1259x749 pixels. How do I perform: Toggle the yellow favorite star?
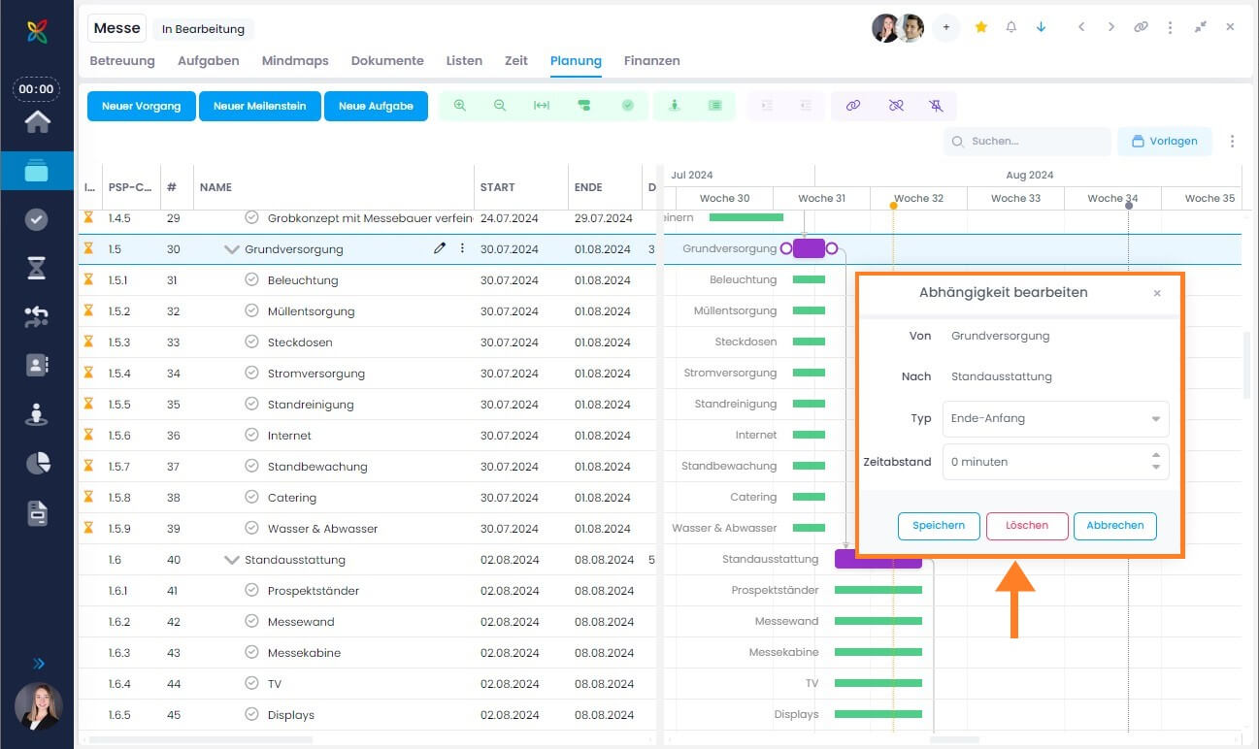[981, 27]
